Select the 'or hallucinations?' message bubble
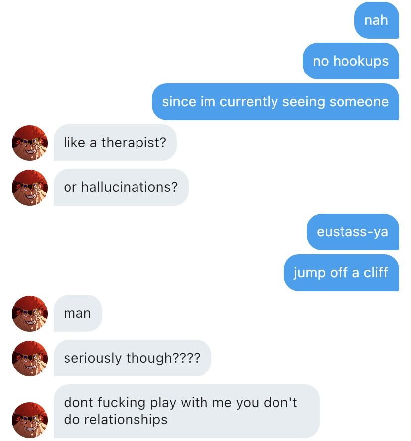 pos(121,187)
